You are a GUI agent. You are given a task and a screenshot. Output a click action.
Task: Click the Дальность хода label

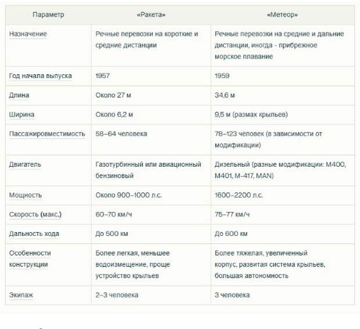[34, 233]
